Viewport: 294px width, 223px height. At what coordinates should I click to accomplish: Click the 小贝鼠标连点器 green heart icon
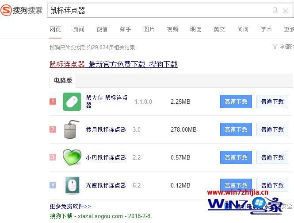pyautogui.click(x=72, y=157)
